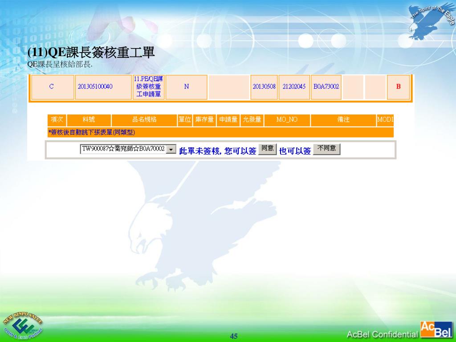Click the 11.PE/QE課級簽核重工申請單 link

coord(149,87)
